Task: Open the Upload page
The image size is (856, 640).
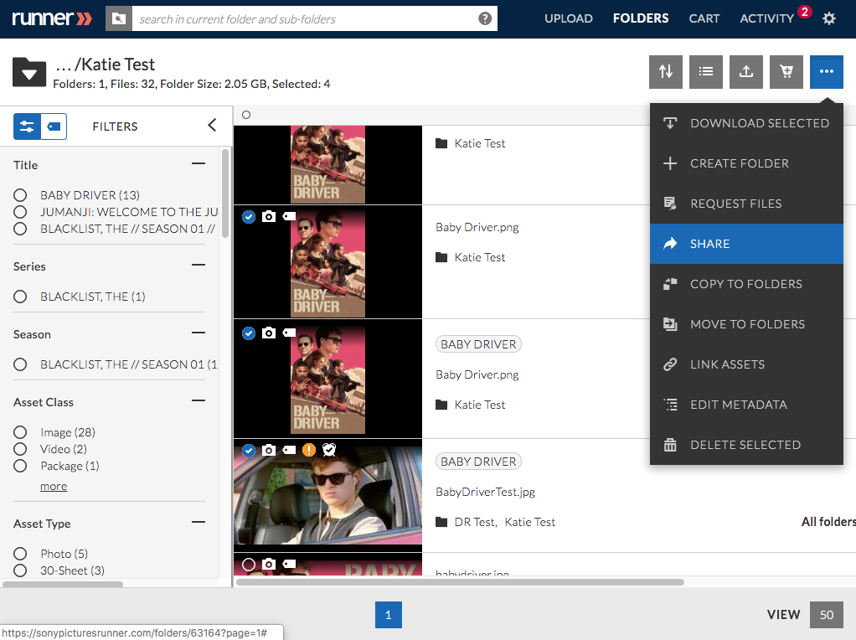Action: (569, 18)
